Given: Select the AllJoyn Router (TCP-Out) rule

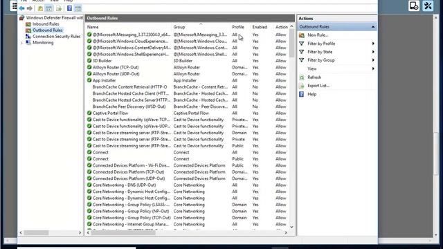Looking at the screenshot, I should 188,67.
